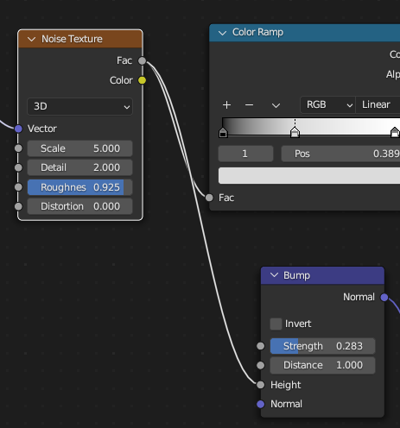Image resolution: width=400 pixels, height=428 pixels.
Task: Click Bump Height input socket
Action: [x=261, y=385]
